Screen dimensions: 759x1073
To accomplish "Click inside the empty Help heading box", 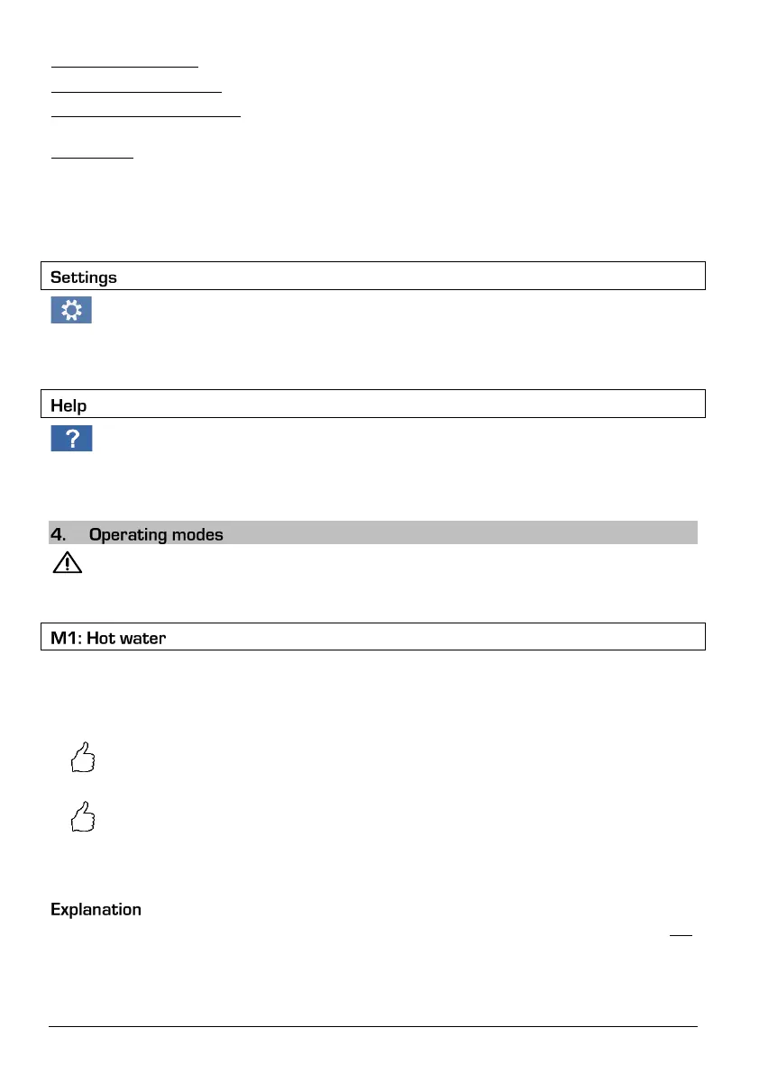I will (x=373, y=404).
